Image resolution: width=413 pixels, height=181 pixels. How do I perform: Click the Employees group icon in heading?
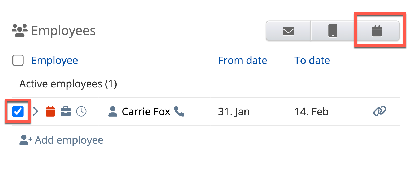[x=20, y=31]
